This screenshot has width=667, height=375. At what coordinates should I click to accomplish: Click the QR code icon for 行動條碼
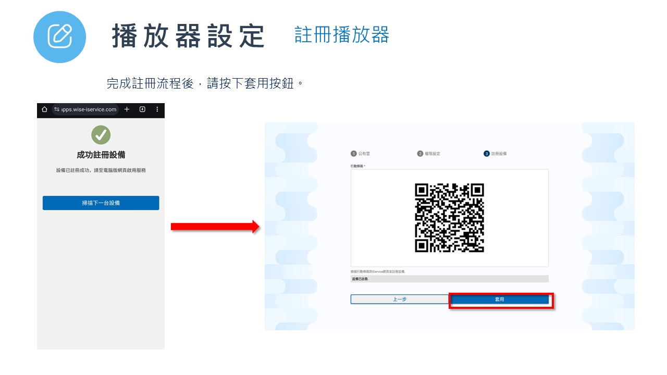coord(449,217)
